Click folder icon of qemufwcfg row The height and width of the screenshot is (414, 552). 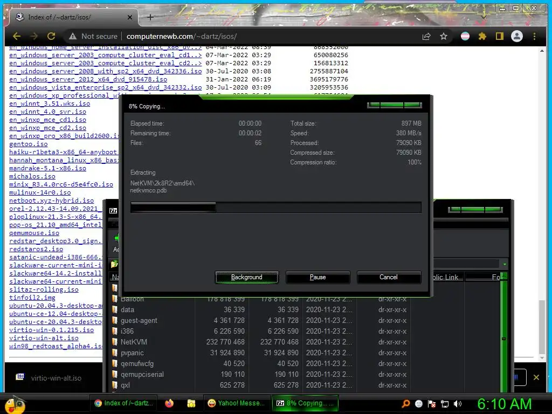(x=114, y=364)
